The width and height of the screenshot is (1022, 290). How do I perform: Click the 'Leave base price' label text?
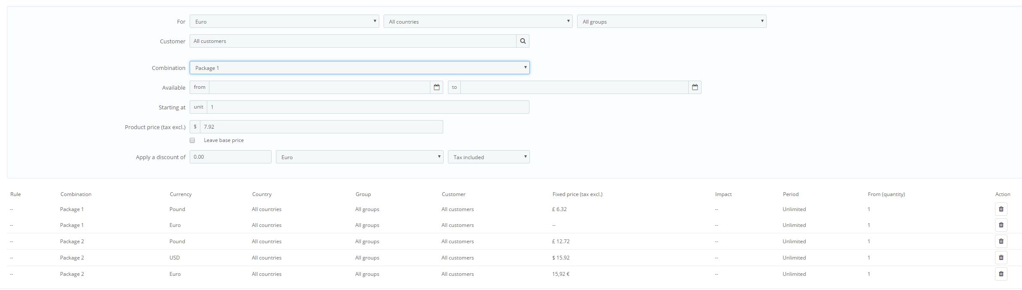point(224,140)
